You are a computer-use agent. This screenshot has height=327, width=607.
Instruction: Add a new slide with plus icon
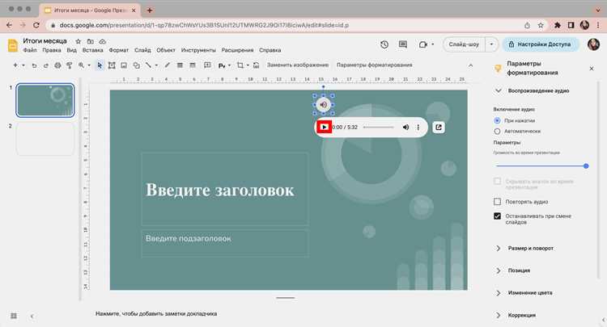[x=15, y=65]
